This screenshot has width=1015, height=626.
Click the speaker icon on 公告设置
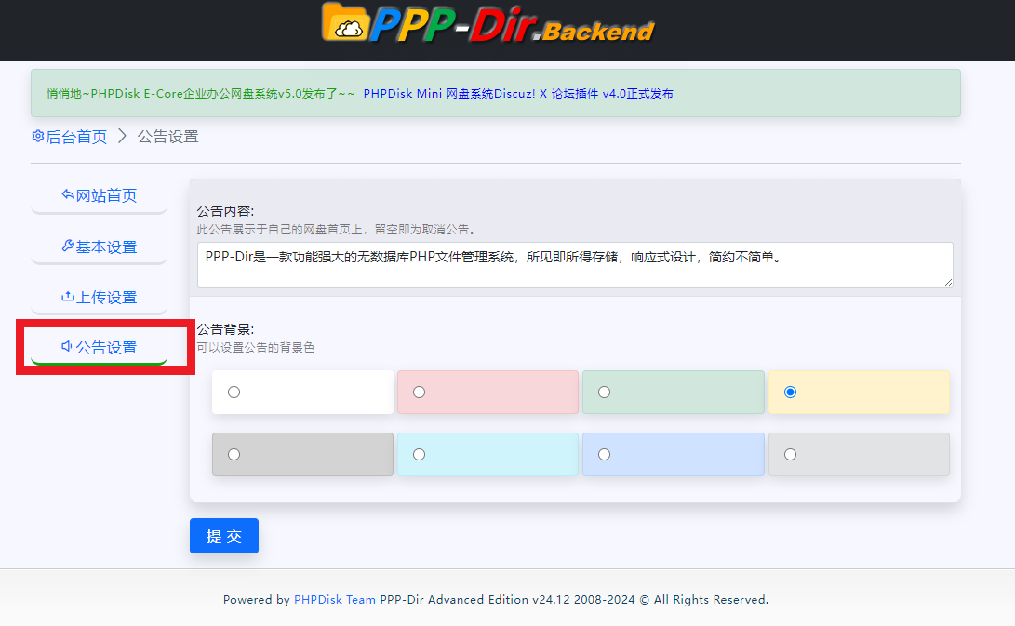point(67,347)
